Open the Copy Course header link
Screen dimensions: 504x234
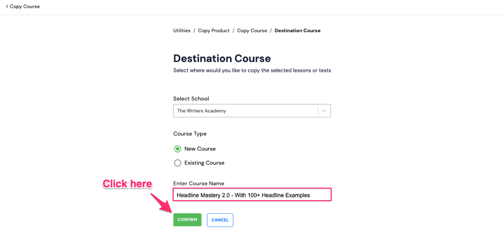pos(25,7)
